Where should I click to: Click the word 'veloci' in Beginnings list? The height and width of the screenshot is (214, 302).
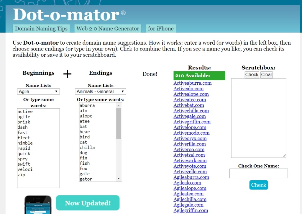[25, 169]
